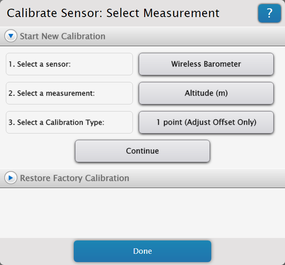Click the blank area right of the Continue button

click(247, 151)
